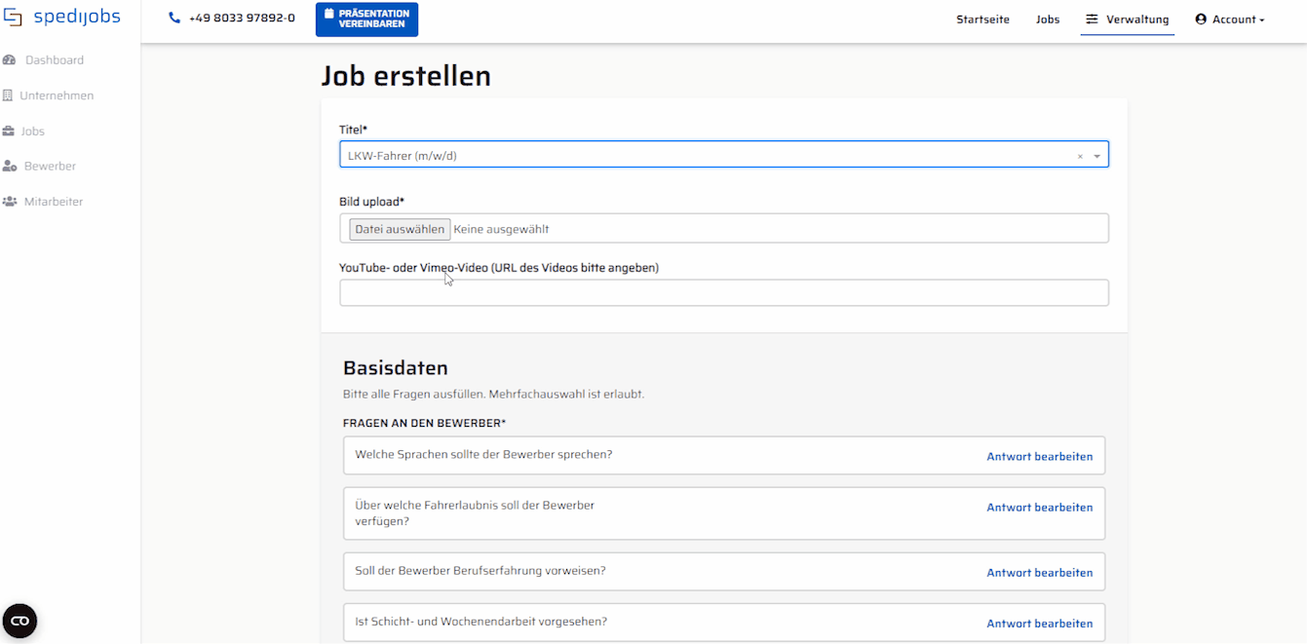Edit answer for Schicht- und Wochenendarbeit question
Viewport: 1307px width, 644px height.
pos(1039,624)
